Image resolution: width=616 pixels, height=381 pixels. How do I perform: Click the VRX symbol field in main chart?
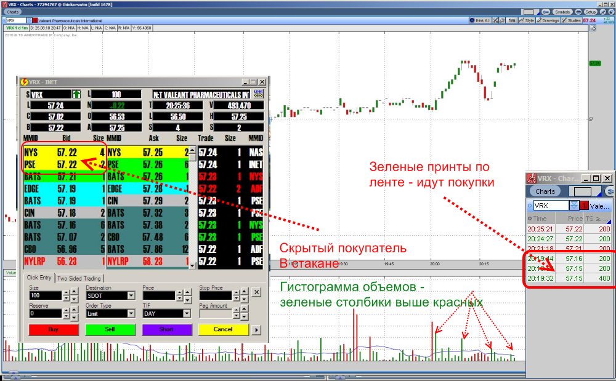[16, 20]
